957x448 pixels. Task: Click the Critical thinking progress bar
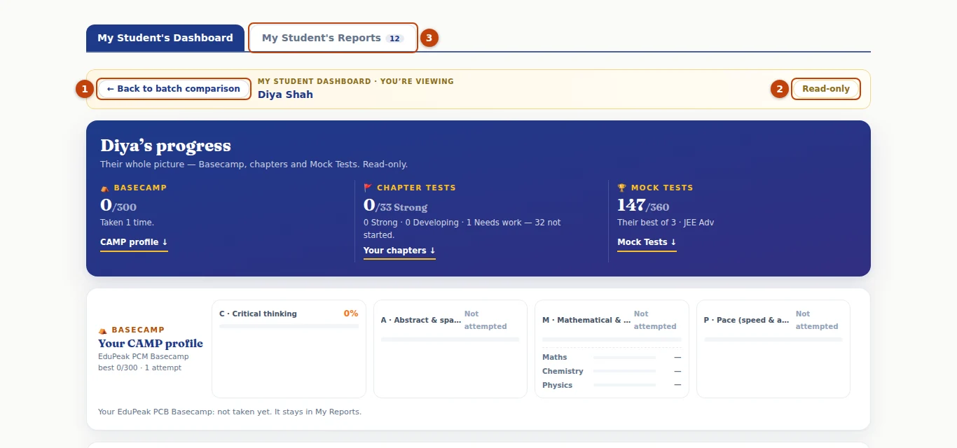click(x=289, y=325)
